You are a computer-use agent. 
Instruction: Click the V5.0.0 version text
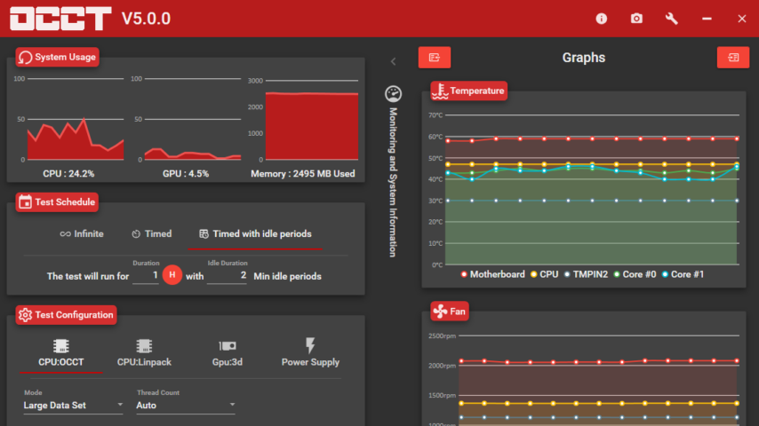coord(146,19)
